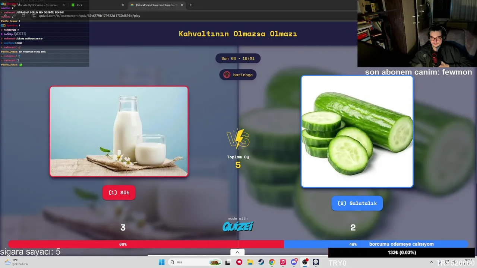
Task: Open the last taskbar app with dark square icon
Action: (316, 262)
